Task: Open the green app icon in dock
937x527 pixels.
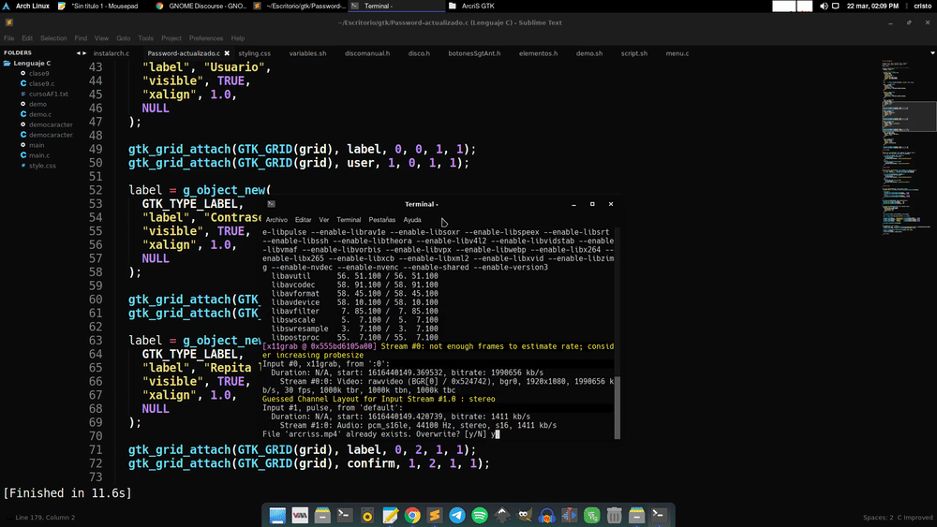Action: [591, 515]
